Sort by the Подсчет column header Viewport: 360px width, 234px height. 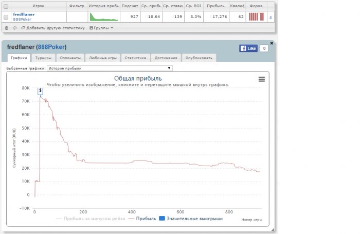pyautogui.click(x=130, y=6)
